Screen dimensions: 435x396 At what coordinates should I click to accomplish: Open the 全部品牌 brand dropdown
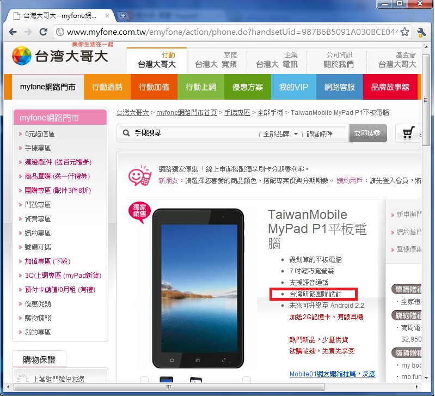[280, 134]
